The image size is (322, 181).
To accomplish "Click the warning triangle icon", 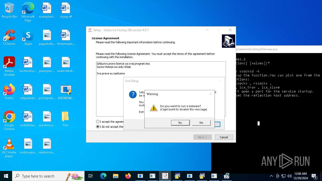I will tap(153, 108).
